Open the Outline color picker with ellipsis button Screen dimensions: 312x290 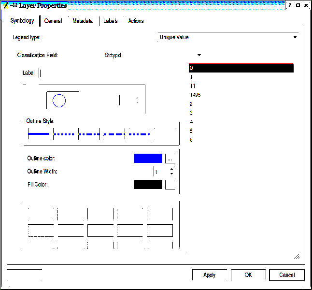(170, 158)
